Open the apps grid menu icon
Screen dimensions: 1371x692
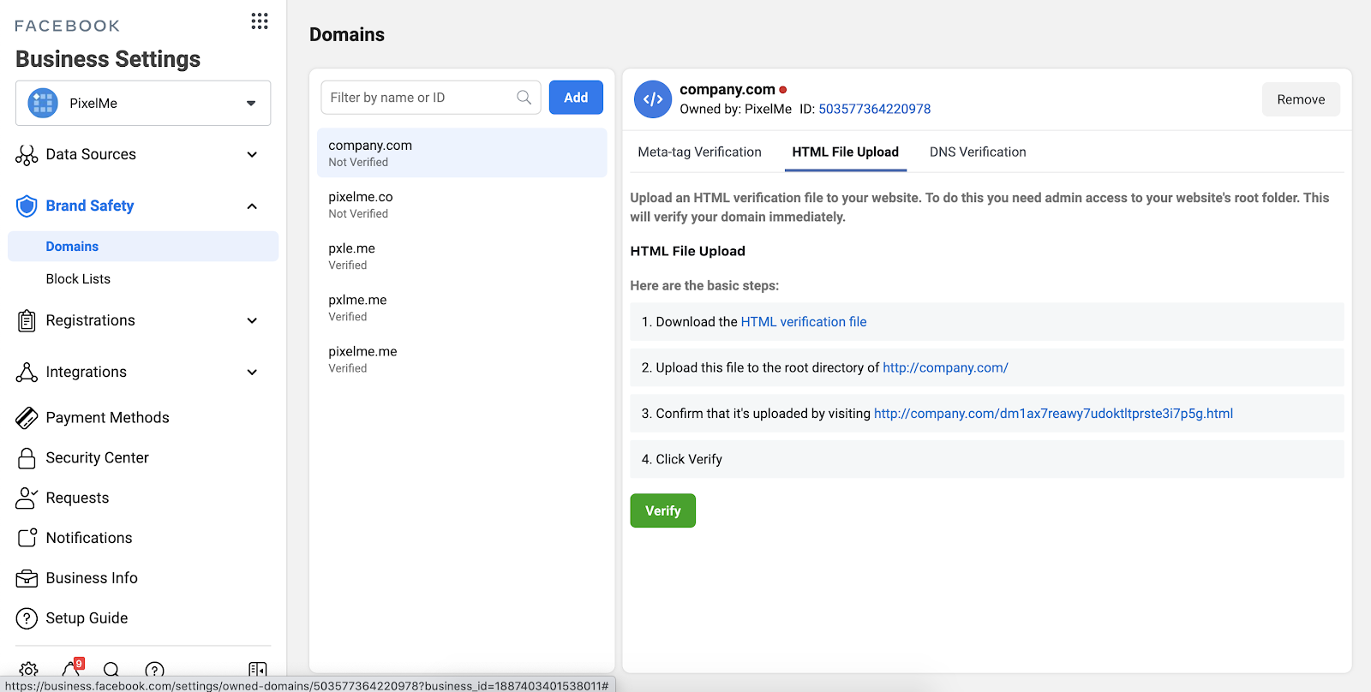(x=260, y=21)
